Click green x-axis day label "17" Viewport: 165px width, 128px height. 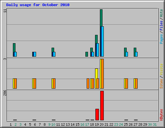87,124
